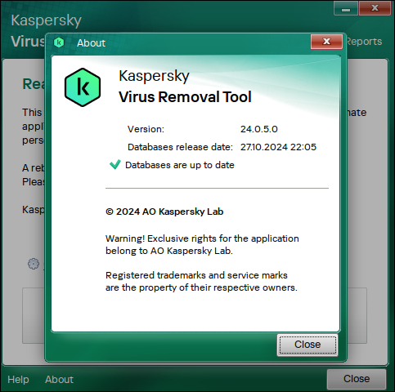Image resolution: width=395 pixels, height=392 pixels.
Task: Click the Kaspersky hexagon logo in dialog
Action: click(83, 87)
